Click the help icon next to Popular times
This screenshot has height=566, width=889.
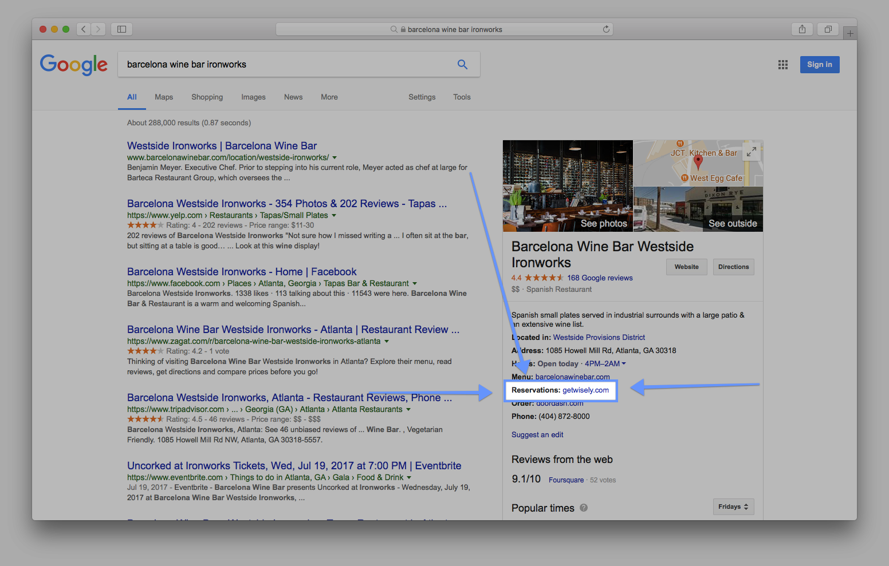pyautogui.click(x=584, y=508)
